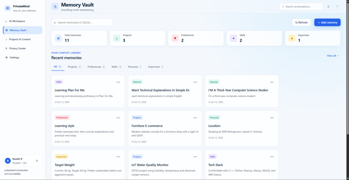Open options menu for Learning style card

click(x=118, y=118)
